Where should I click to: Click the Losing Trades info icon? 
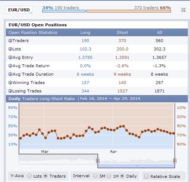point(10,91)
